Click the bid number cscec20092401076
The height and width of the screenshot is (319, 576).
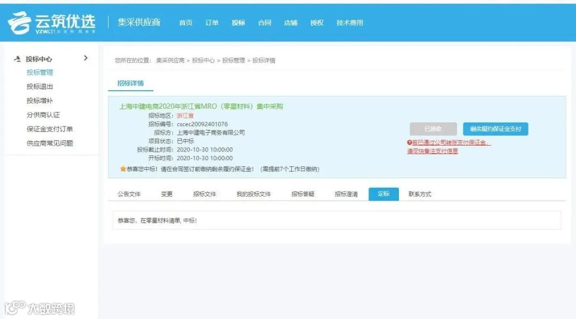202,124
